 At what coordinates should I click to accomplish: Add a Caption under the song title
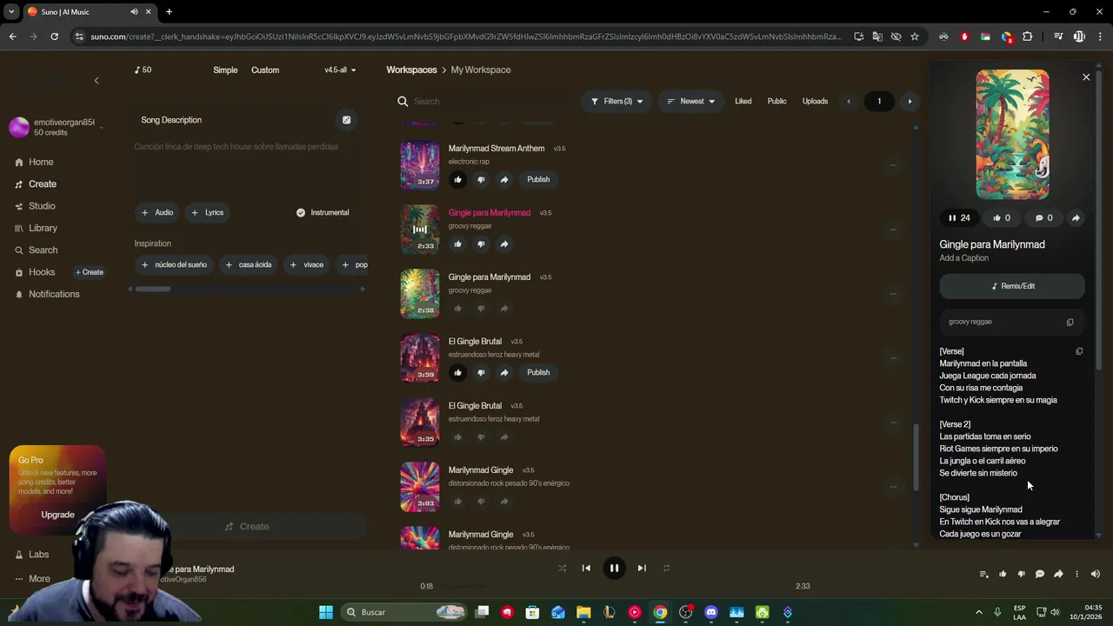[x=964, y=258]
